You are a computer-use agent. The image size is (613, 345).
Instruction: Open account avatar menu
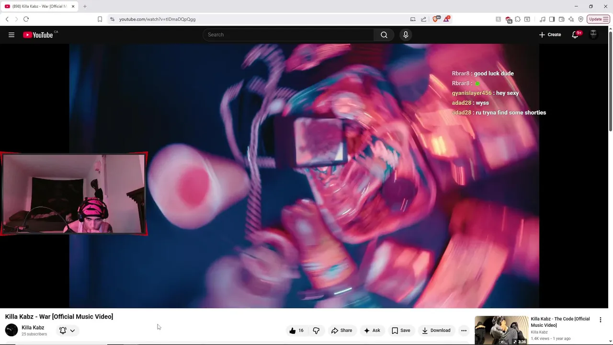coord(593,34)
